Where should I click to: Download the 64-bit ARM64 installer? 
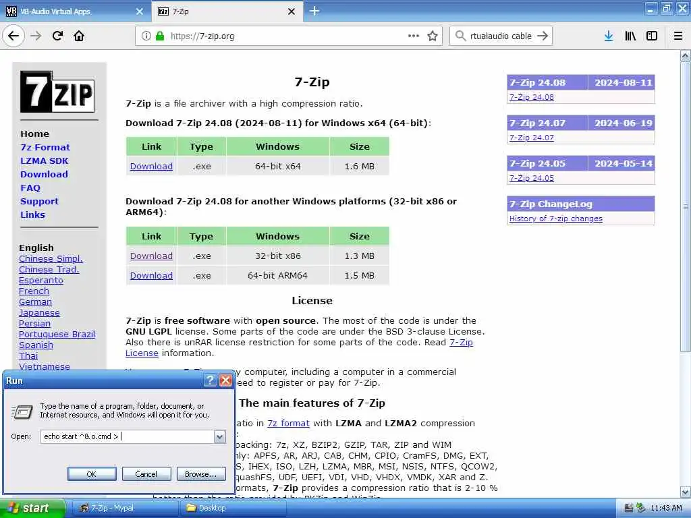[151, 276]
